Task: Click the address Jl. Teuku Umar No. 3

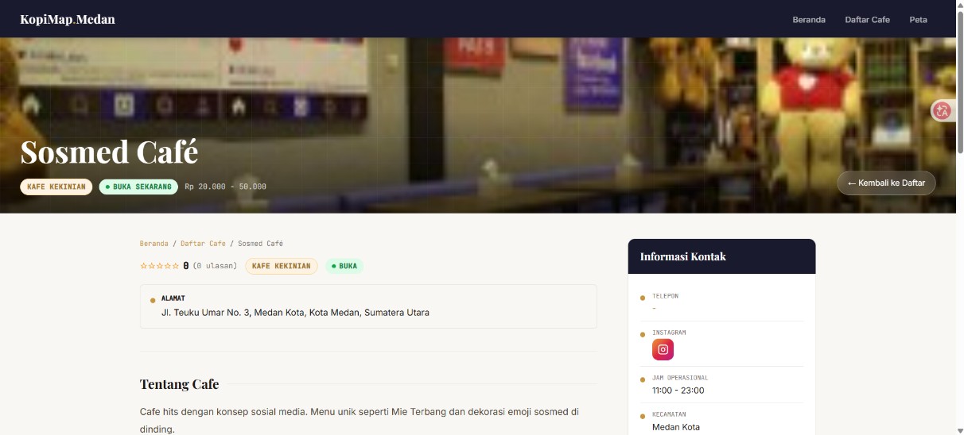Action: [x=295, y=313]
